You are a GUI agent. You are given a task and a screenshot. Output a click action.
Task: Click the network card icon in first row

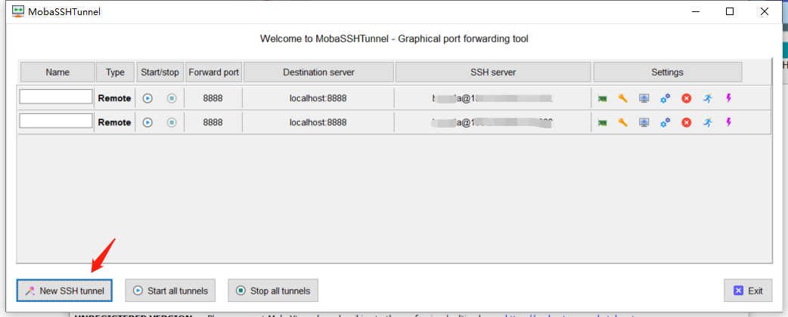pos(603,99)
